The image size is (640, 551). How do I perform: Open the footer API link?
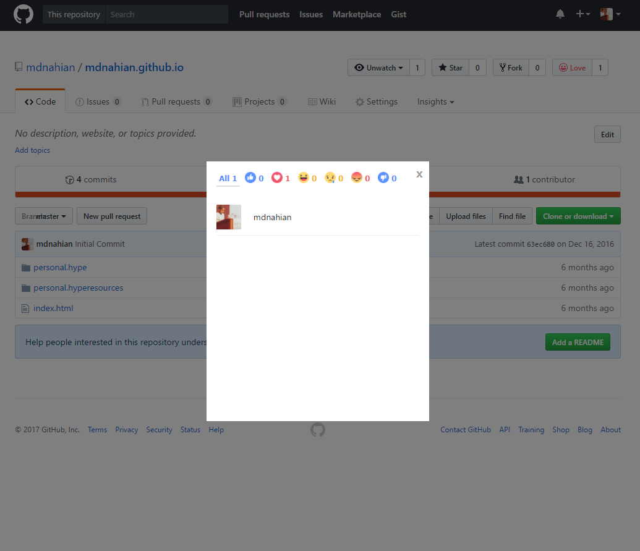click(x=505, y=430)
